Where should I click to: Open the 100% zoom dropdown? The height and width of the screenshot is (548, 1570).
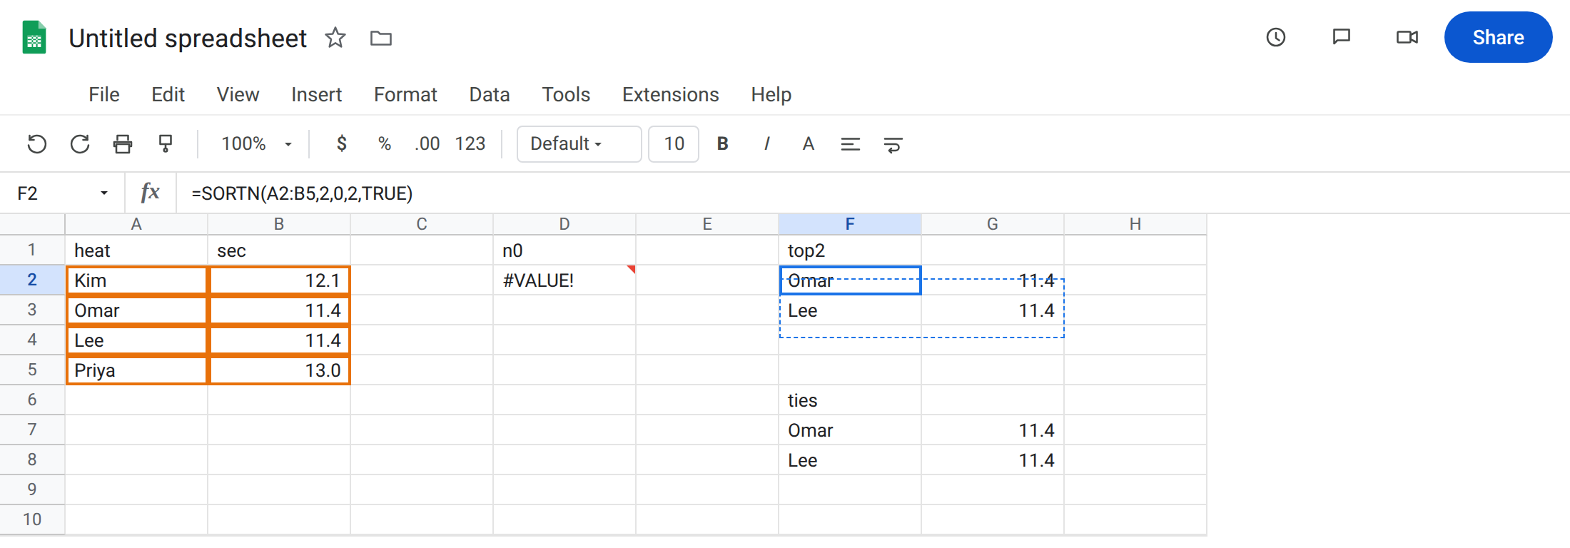pos(257,144)
